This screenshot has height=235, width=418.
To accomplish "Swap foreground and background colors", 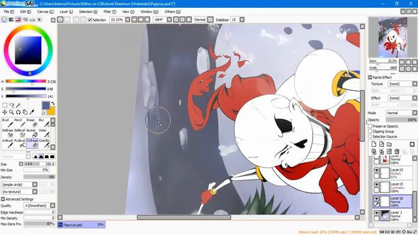I will [53, 103].
